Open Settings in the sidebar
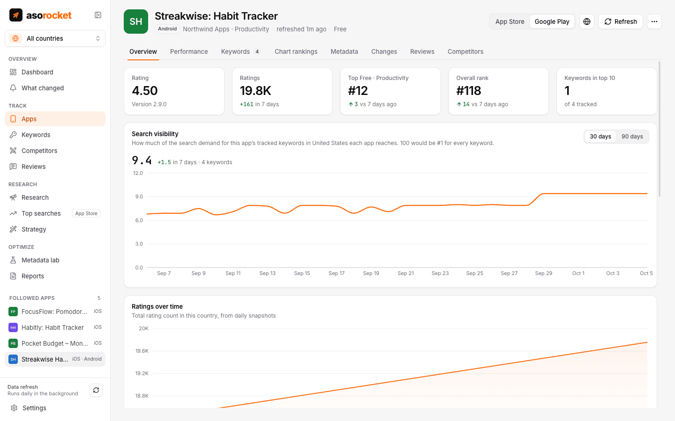Screen dimensions: 675x421 coord(55,408)
